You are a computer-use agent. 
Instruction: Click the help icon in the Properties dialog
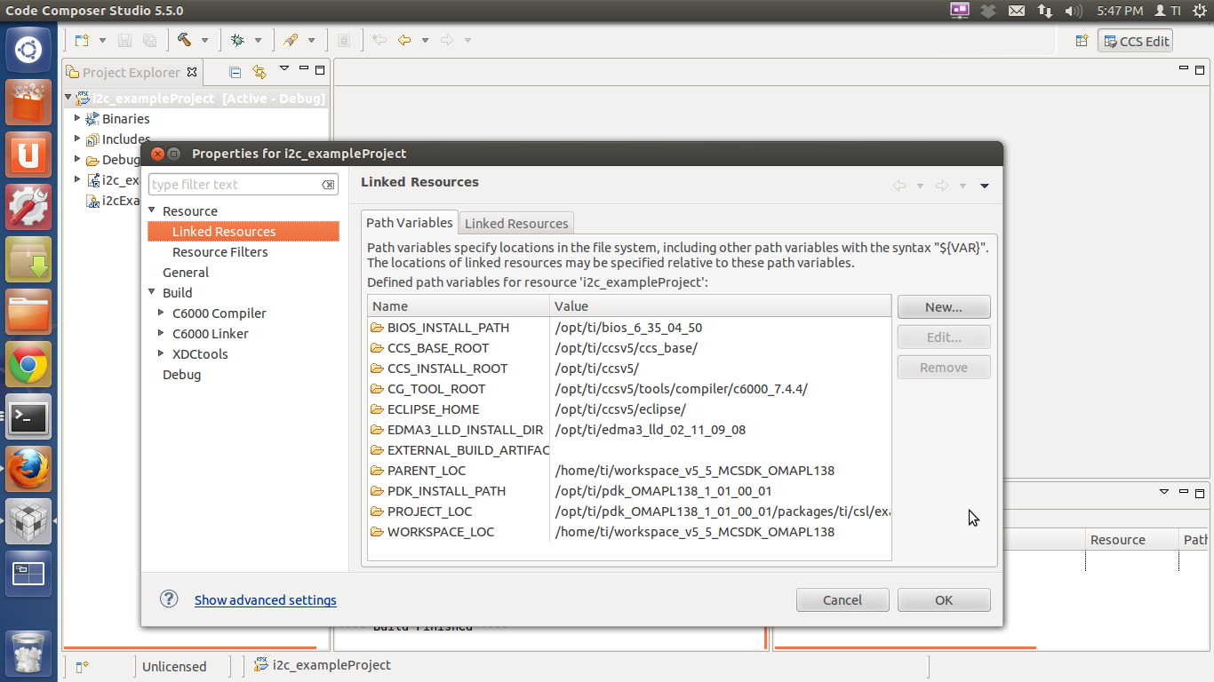[168, 599]
